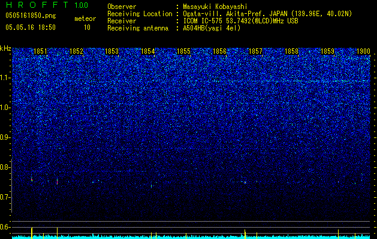This screenshot has height=239, width=377.
Task: Select the receiver text ICOM IC-575 53.7492(@LCD)MHz USB
Action: [x=241, y=21]
